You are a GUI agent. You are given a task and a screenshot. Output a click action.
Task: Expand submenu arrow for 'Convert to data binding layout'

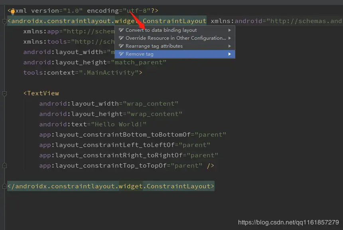coord(229,30)
